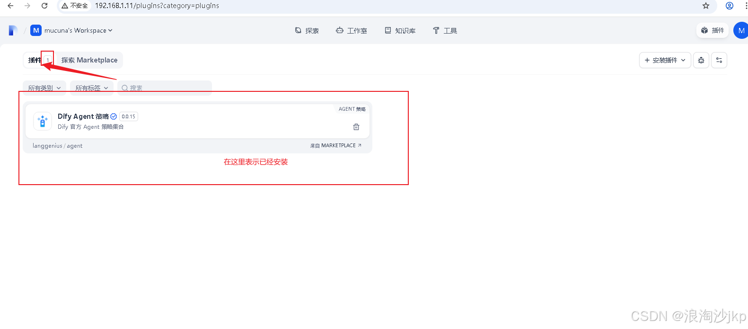Click the 0.0.15 version badge

[129, 116]
